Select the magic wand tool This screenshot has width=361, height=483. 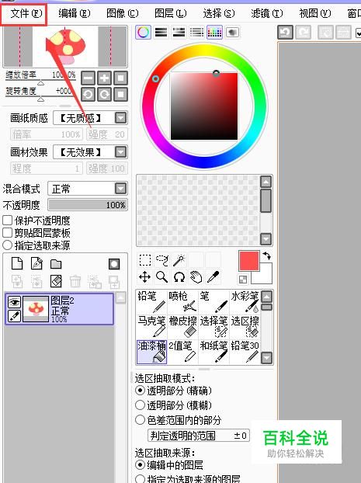(x=179, y=260)
